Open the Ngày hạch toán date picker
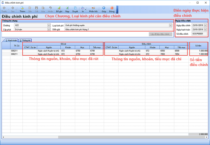The width and height of the screenshot is (210, 145). pos(205,29)
